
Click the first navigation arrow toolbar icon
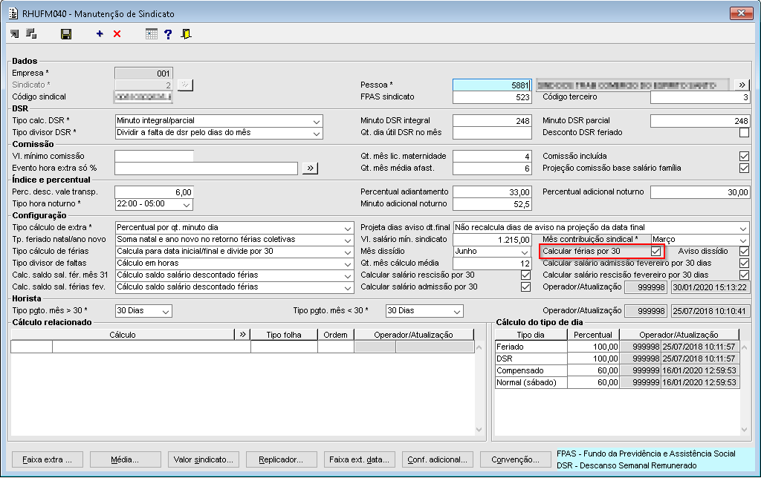pyautogui.click(x=15, y=34)
